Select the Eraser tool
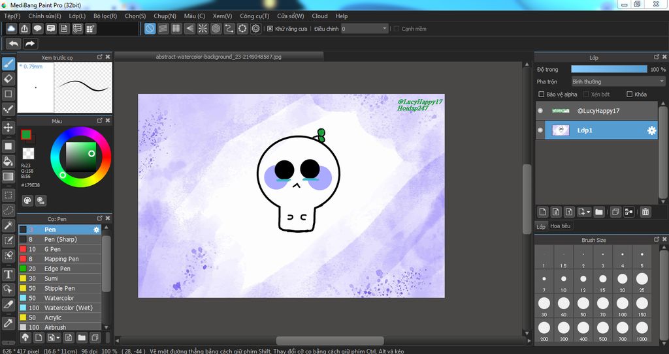This screenshot has height=354, width=669. (8, 79)
